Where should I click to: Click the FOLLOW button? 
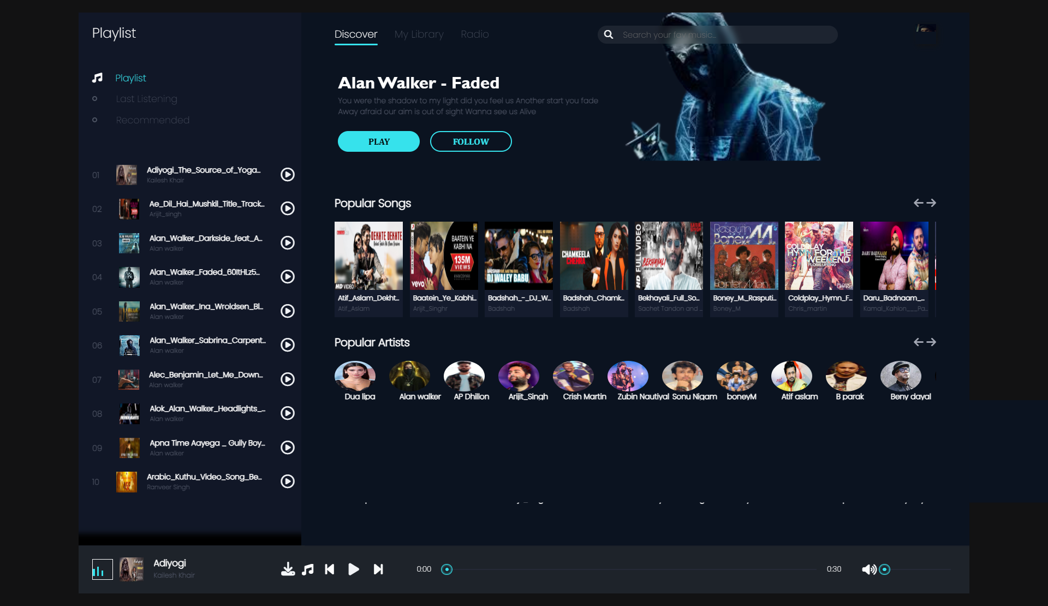pyautogui.click(x=471, y=141)
